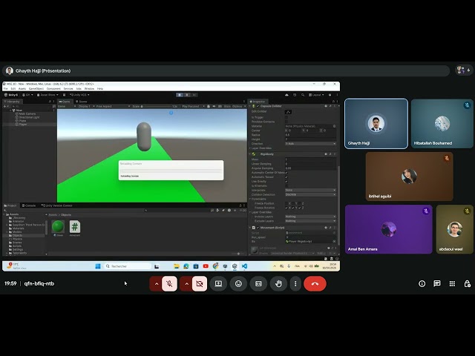The width and height of the screenshot is (475, 356).
Task: Open host controls lock icon
Action: click(x=467, y=283)
